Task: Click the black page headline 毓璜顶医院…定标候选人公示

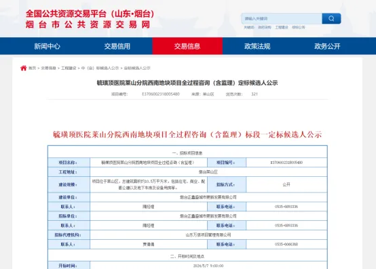Action: (187, 83)
